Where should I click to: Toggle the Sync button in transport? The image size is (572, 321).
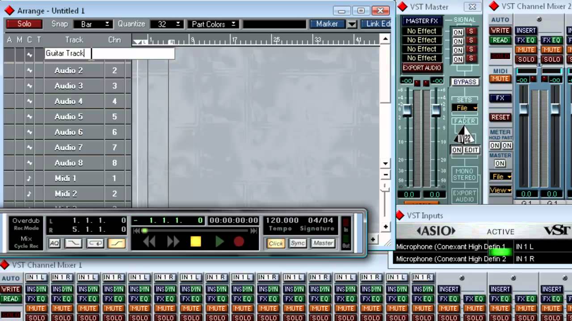(297, 243)
